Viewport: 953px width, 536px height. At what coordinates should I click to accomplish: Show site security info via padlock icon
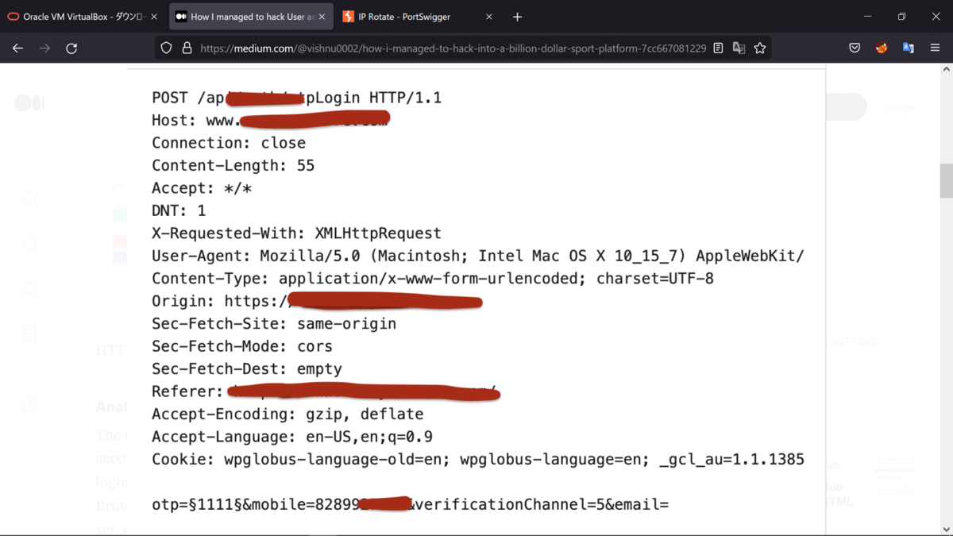pos(187,48)
